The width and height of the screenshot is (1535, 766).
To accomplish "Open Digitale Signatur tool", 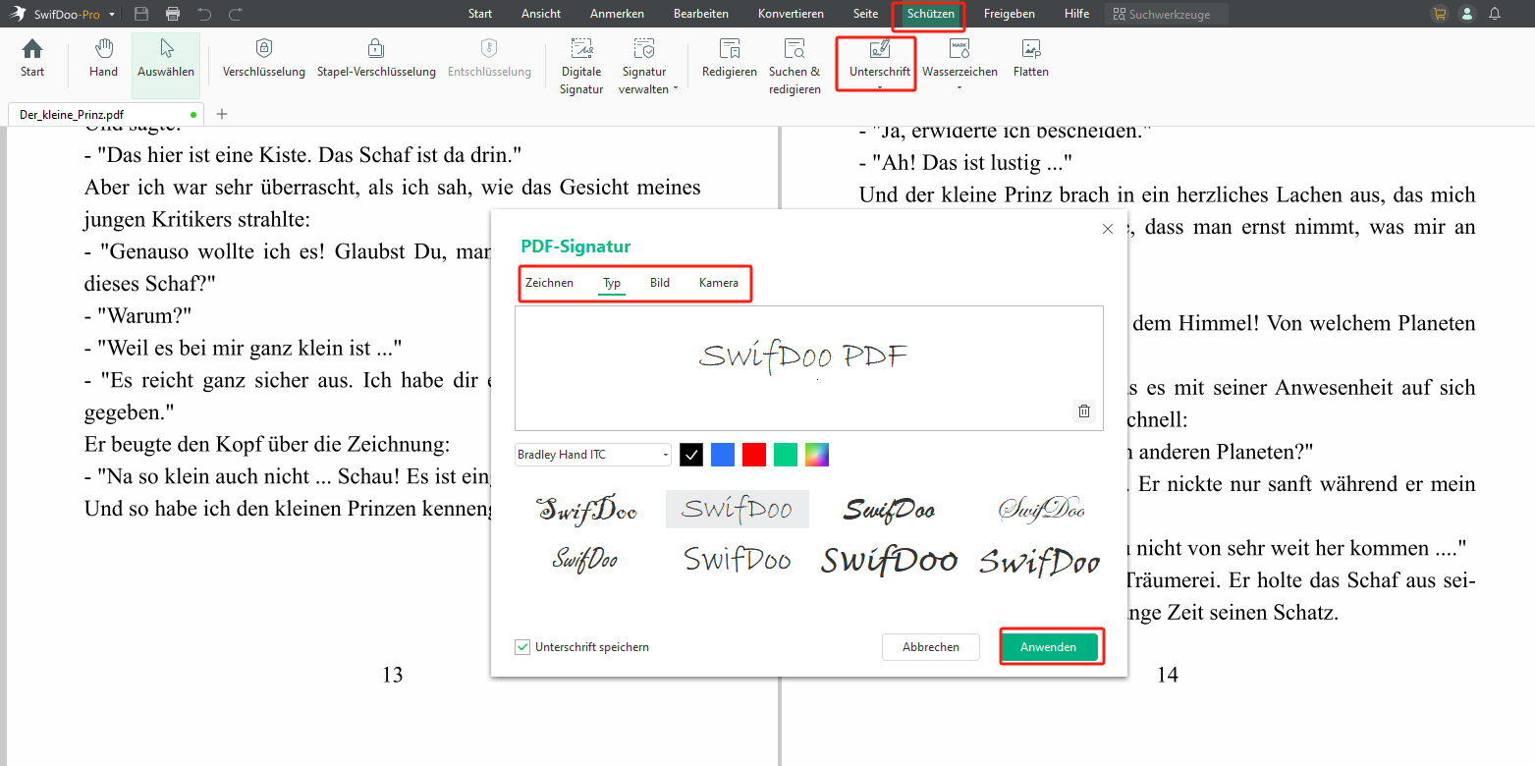I will 581,66.
